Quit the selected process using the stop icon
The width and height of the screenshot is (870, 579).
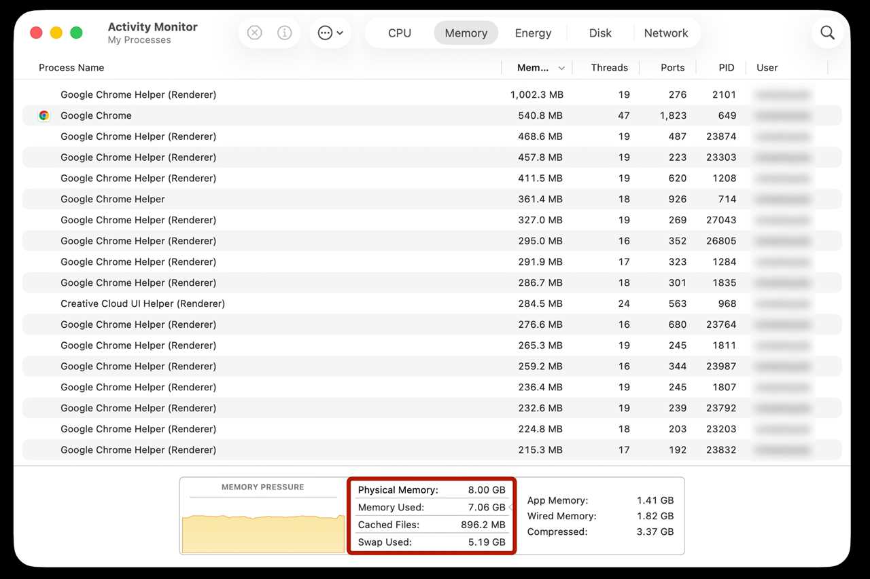pos(254,32)
